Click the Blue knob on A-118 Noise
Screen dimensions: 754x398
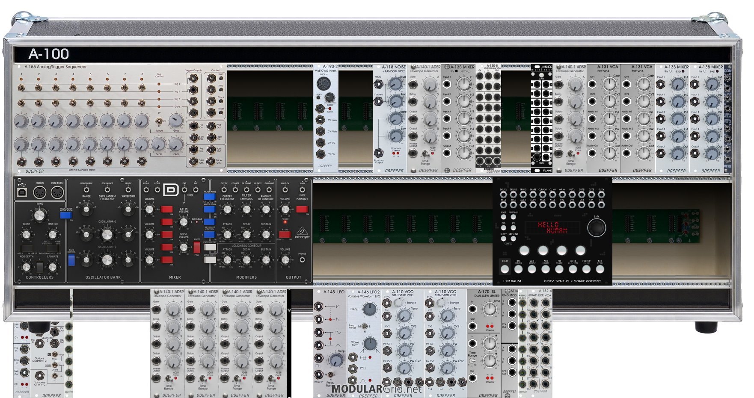[x=396, y=84]
